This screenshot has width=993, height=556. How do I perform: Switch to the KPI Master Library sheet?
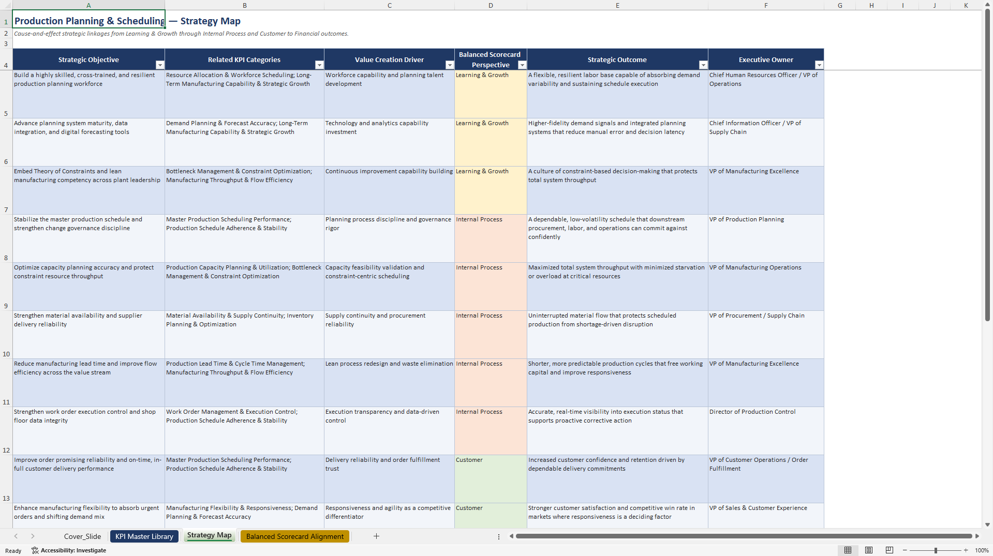click(x=144, y=536)
